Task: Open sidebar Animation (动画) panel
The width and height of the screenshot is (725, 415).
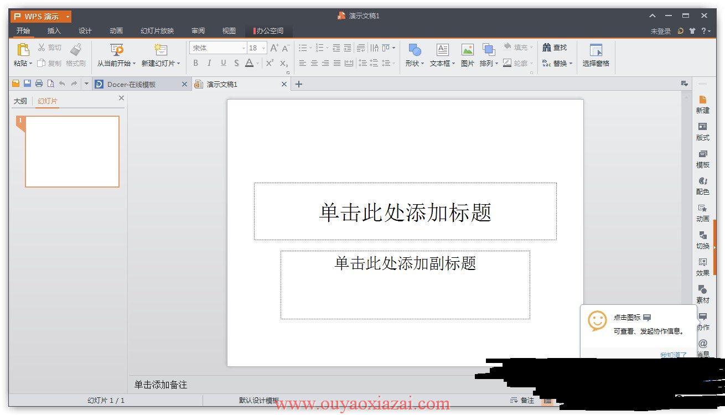Action: click(x=703, y=213)
